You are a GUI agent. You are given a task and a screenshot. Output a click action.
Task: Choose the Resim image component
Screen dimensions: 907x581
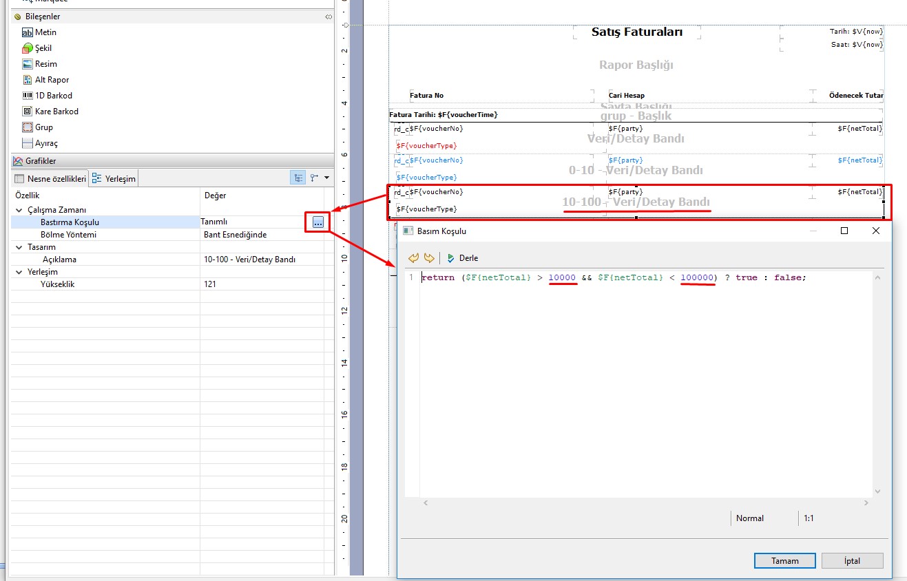tap(45, 64)
